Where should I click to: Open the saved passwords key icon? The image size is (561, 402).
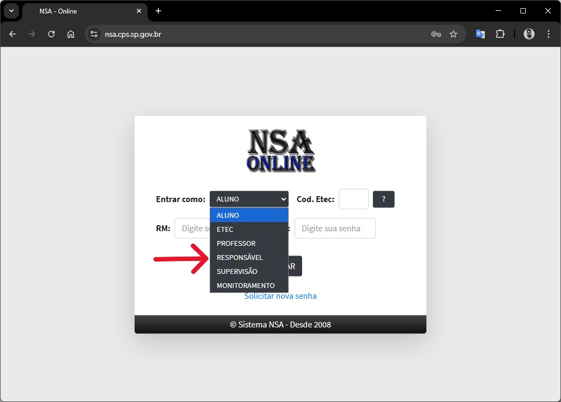click(436, 34)
